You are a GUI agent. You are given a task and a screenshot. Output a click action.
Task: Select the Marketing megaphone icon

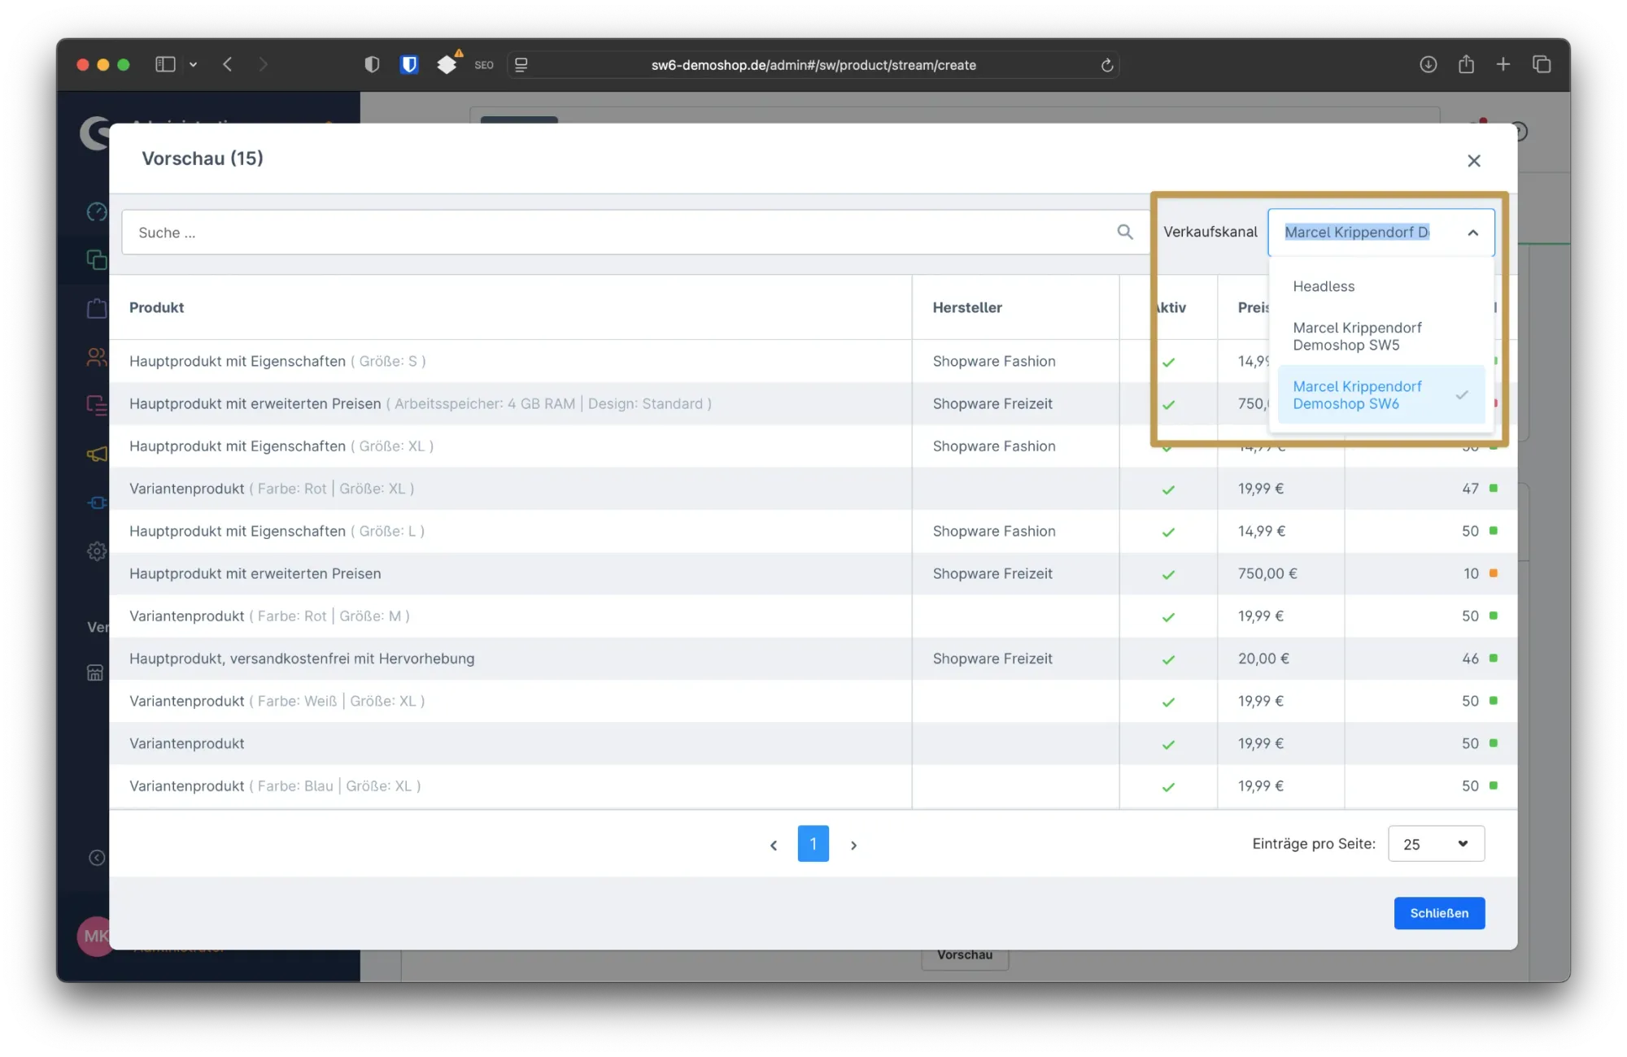(x=96, y=454)
